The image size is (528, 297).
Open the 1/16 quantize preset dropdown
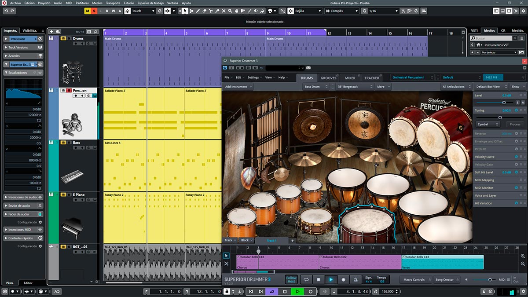point(383,11)
